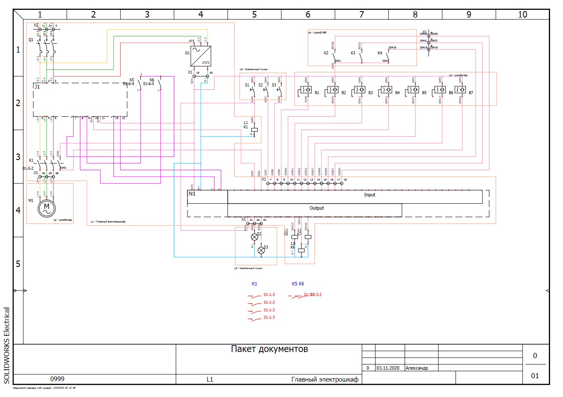Click the B2 sensor symbol
The image size is (563, 397).
click(x=332, y=90)
